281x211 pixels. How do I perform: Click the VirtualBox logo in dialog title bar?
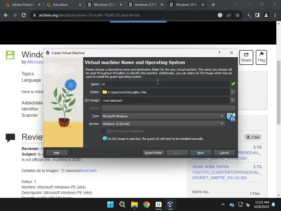pyautogui.click(x=47, y=53)
